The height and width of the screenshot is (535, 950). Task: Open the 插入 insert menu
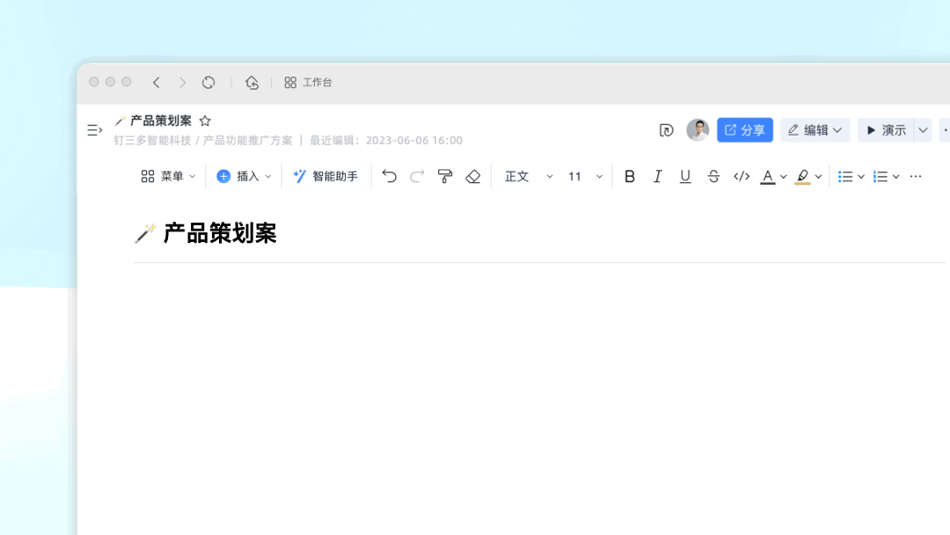tap(244, 176)
